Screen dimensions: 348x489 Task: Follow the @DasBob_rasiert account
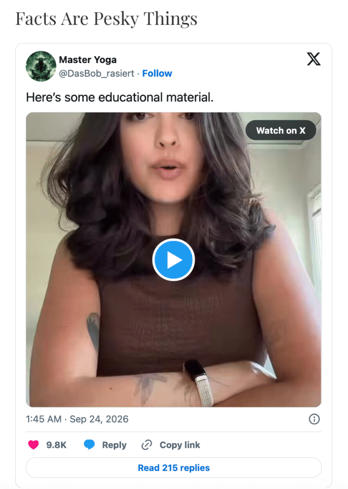click(157, 73)
